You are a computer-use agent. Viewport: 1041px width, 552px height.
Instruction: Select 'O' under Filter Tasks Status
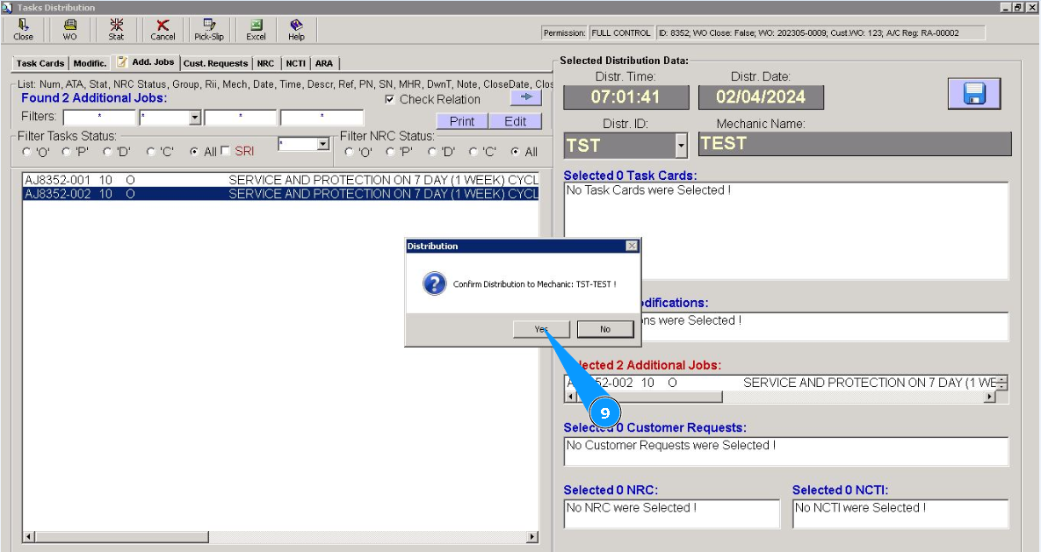(26, 152)
